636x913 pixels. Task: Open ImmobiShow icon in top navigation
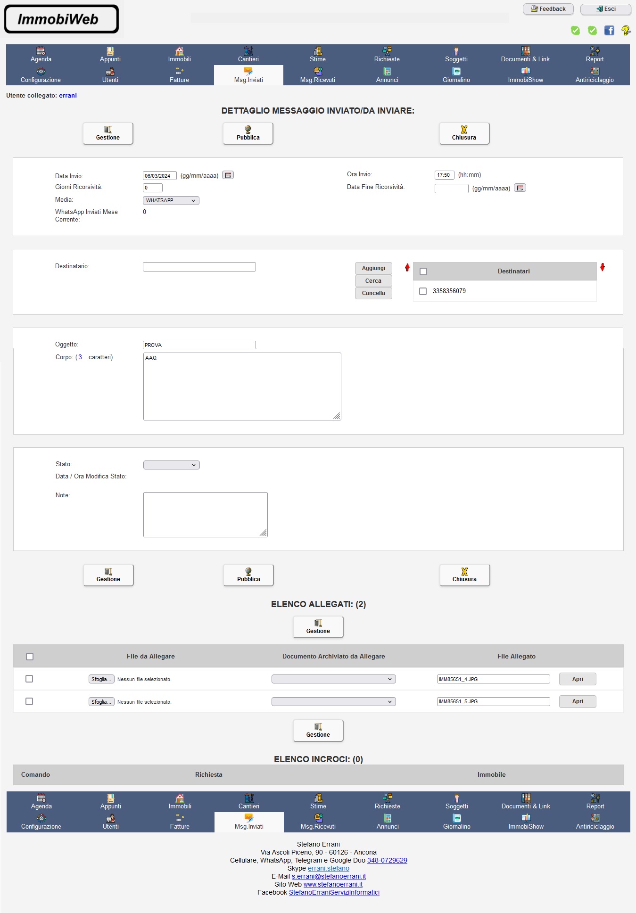pyautogui.click(x=525, y=71)
